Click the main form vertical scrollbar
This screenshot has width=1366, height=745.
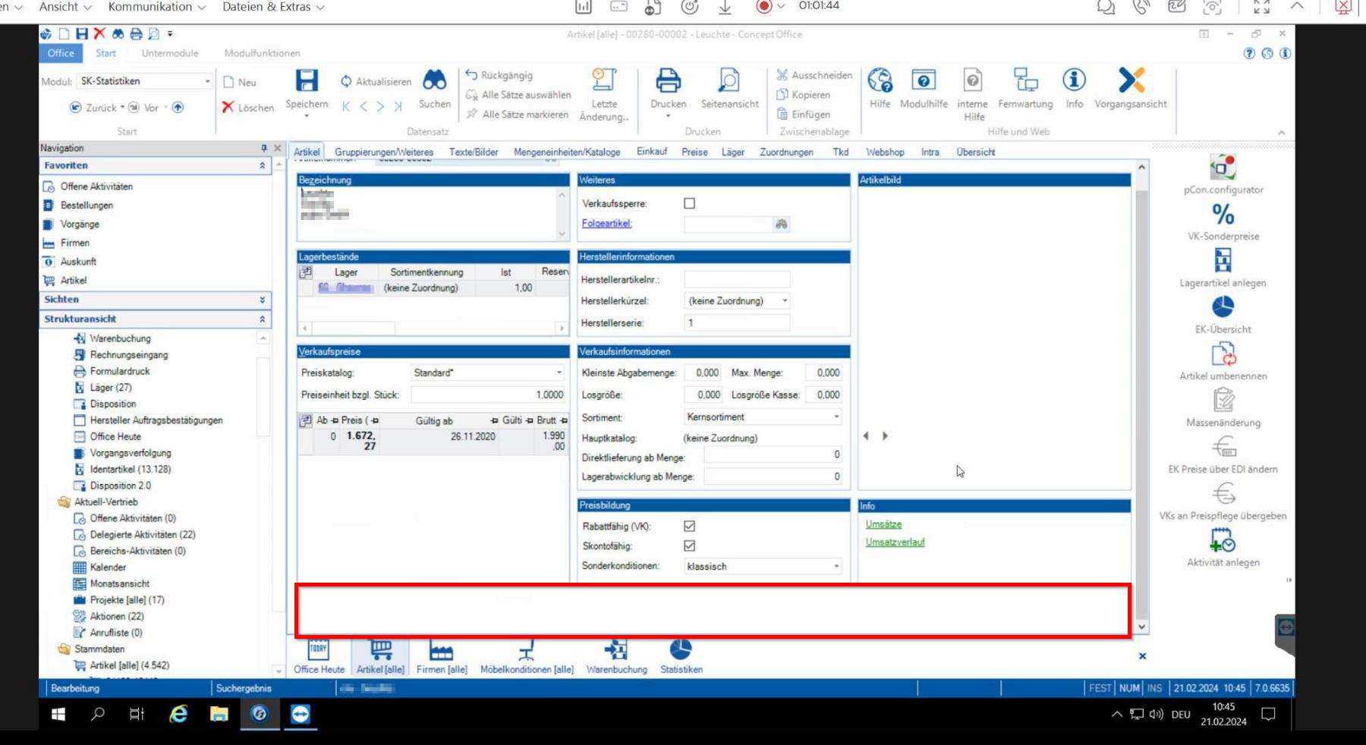(x=1142, y=397)
